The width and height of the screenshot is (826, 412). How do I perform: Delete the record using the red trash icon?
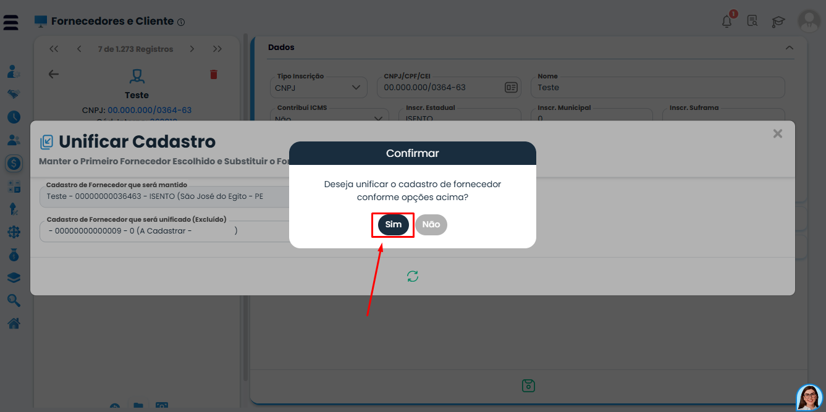coord(213,74)
